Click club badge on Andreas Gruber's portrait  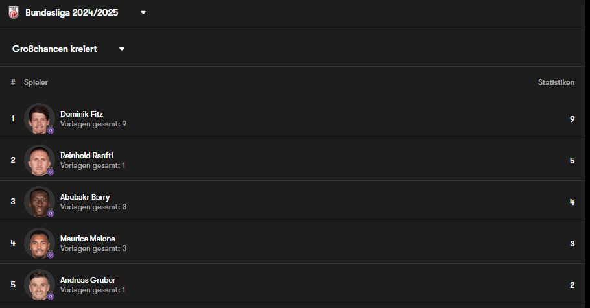[x=51, y=296]
